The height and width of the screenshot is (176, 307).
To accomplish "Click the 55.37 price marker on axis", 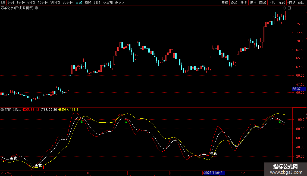I will (296, 89).
